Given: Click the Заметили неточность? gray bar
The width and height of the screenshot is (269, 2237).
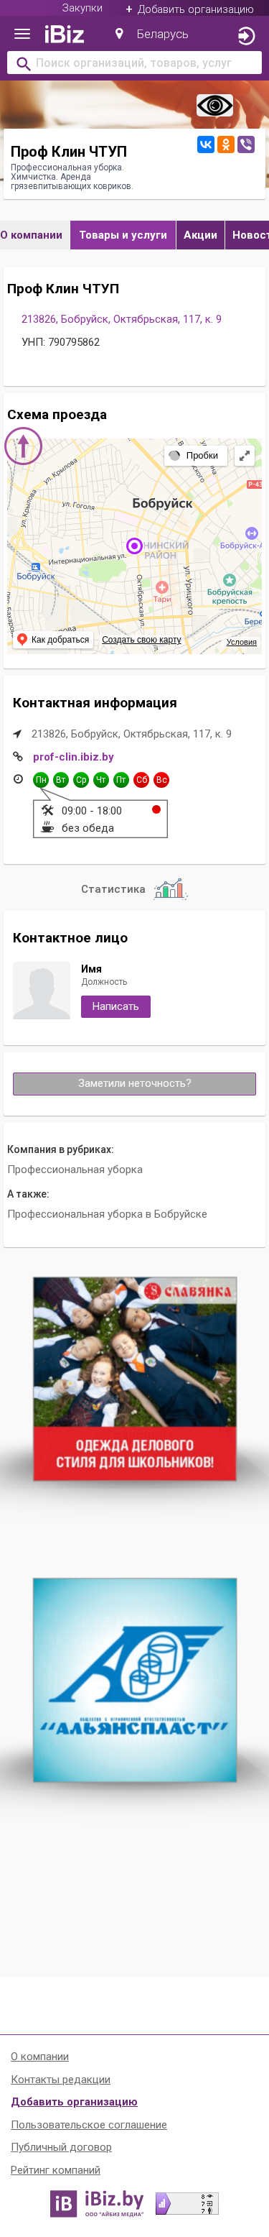Looking at the screenshot, I should click(135, 1083).
